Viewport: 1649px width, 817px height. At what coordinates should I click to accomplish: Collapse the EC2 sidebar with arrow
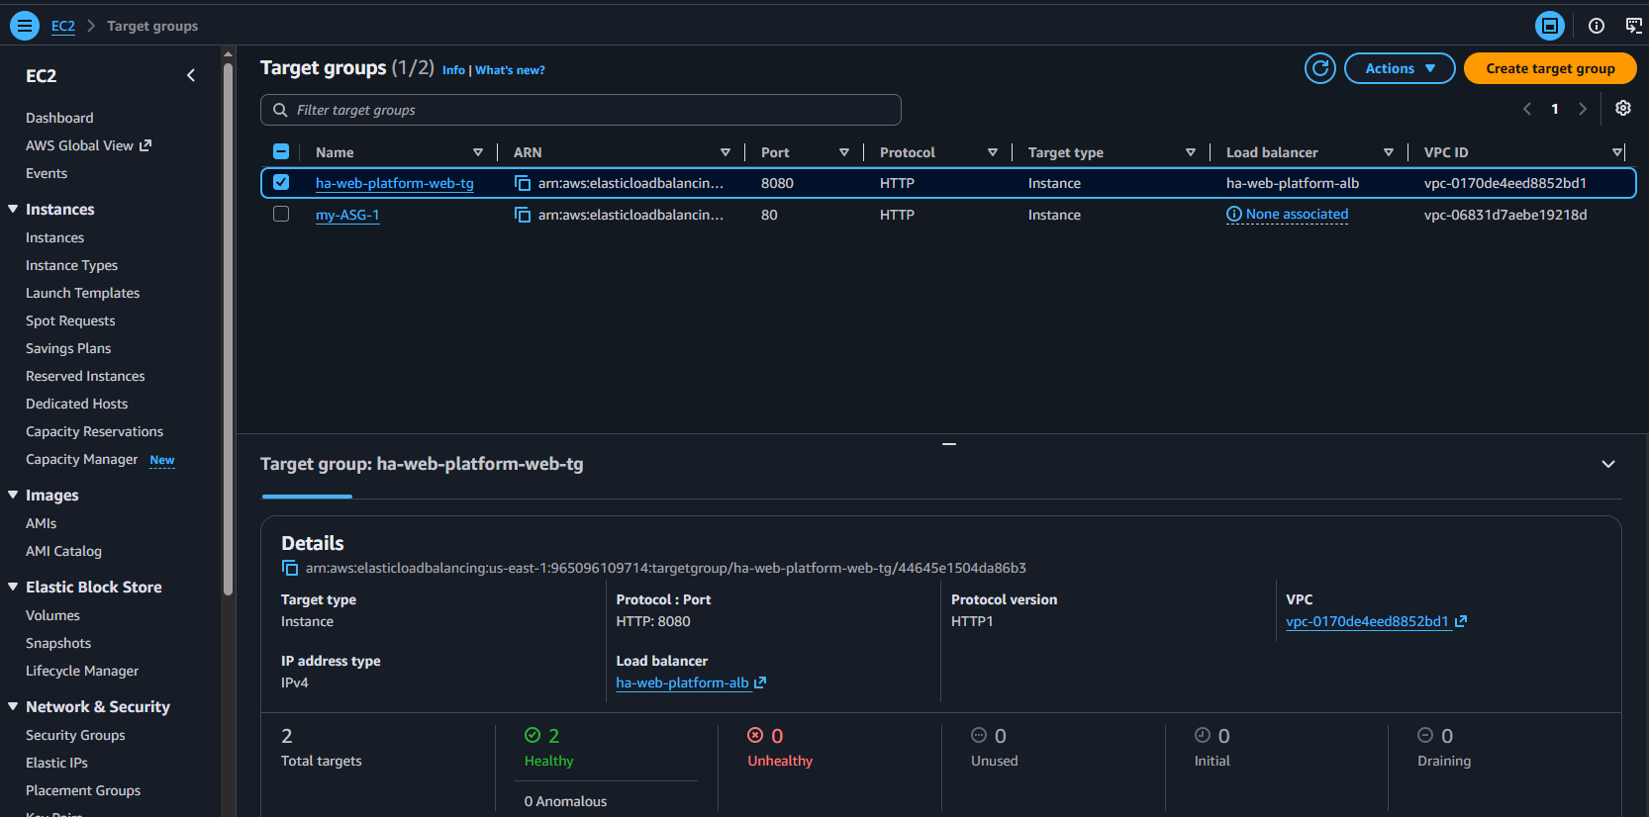[x=191, y=75]
